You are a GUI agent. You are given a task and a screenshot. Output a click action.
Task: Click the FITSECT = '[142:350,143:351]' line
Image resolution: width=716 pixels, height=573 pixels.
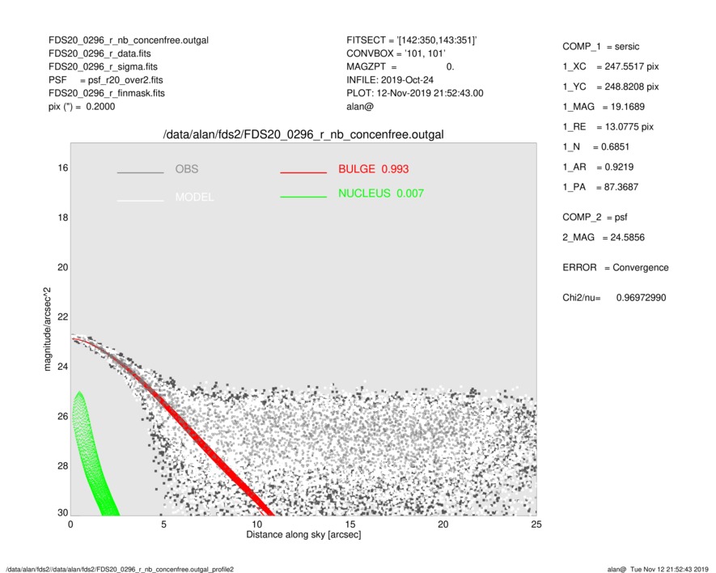(412, 40)
